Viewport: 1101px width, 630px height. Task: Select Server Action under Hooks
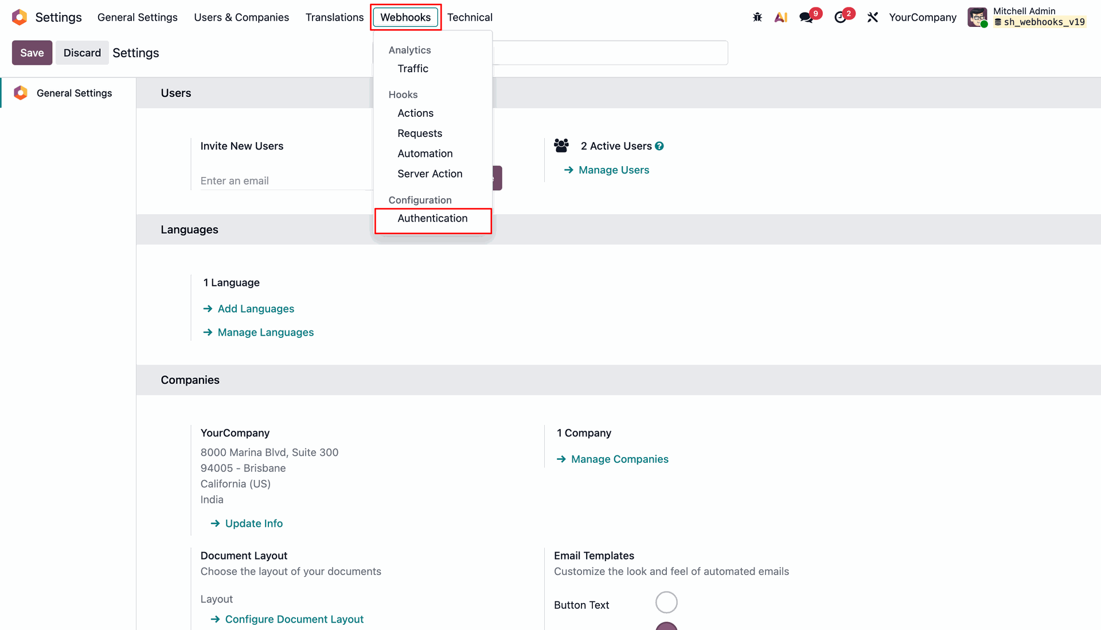coord(430,174)
